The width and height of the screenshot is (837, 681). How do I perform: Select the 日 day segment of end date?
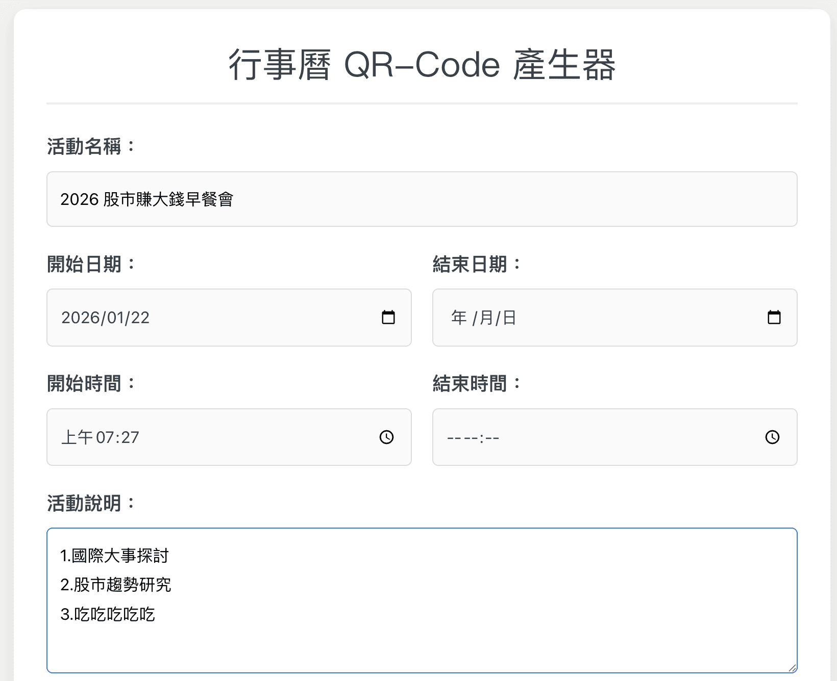pos(509,317)
